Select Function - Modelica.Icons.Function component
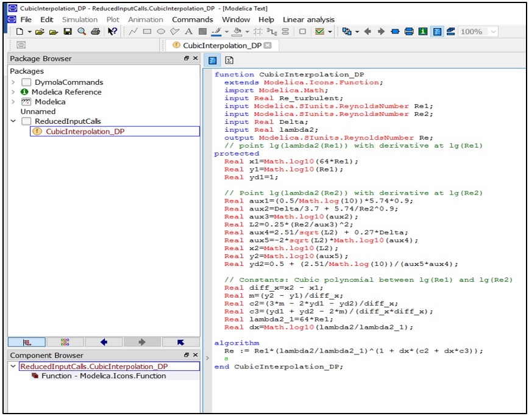This screenshot has height=416, width=529. (104, 376)
